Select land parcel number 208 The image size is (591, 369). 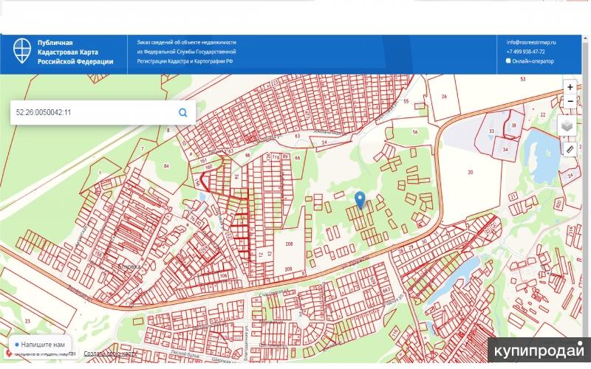[288, 244]
